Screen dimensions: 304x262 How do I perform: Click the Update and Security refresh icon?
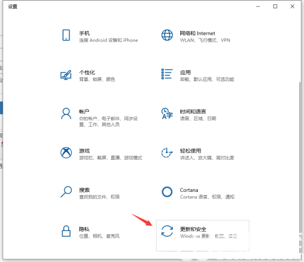coord(167,231)
